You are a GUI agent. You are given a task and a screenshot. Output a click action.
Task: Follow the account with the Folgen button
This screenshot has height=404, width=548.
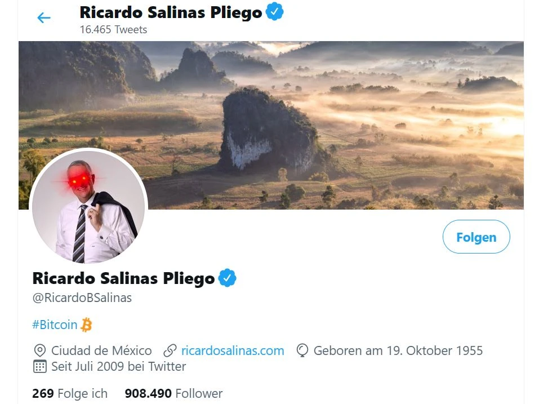476,237
